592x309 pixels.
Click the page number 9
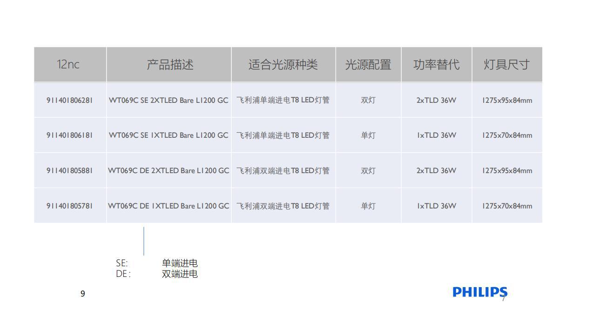point(83,294)
